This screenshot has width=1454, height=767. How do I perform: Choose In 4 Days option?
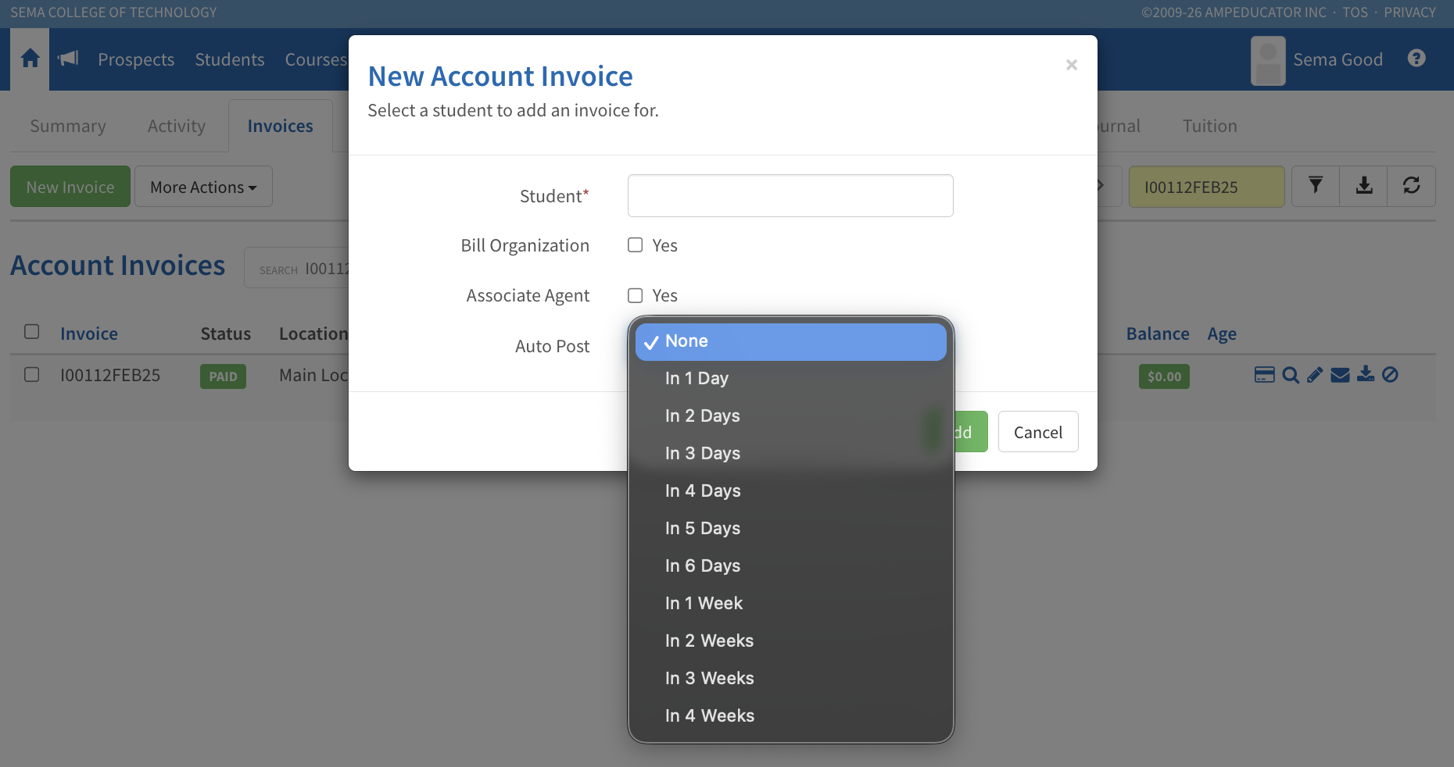click(x=791, y=491)
